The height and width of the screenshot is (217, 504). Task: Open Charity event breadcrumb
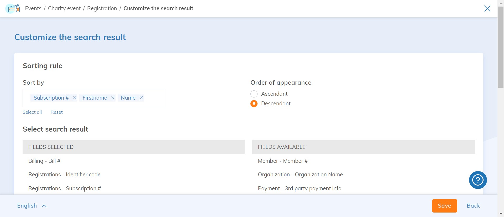click(64, 8)
